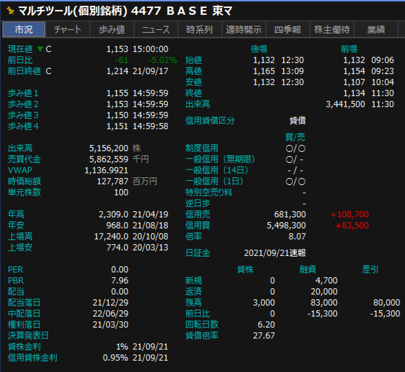The image size is (405, 372).
Task: Click the 差引 column header
Action: point(370,269)
